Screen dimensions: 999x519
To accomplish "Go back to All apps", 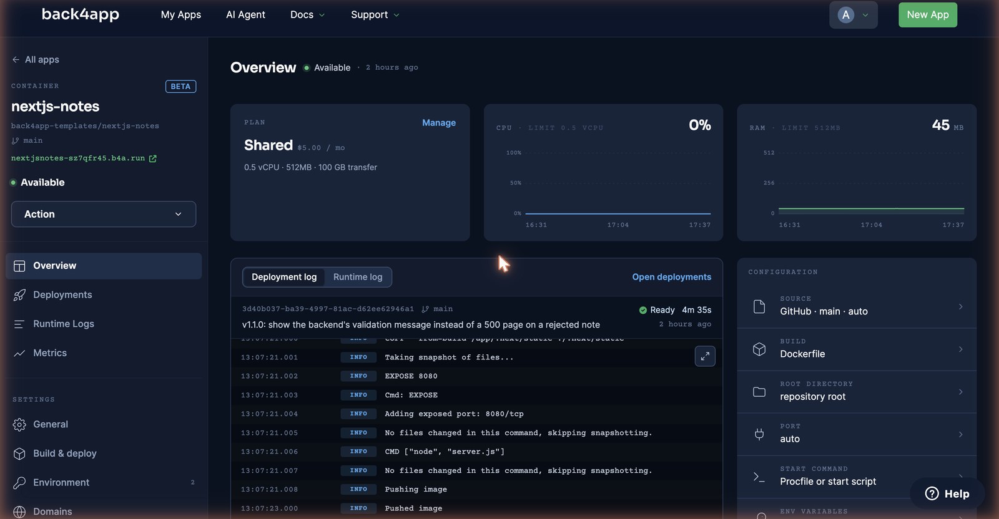I will [36, 60].
